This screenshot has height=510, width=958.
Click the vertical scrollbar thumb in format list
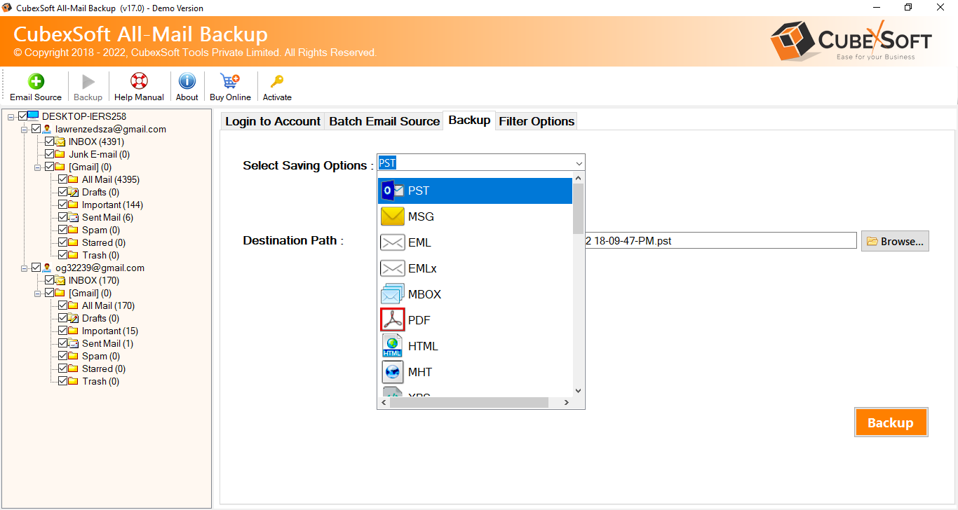(578, 209)
